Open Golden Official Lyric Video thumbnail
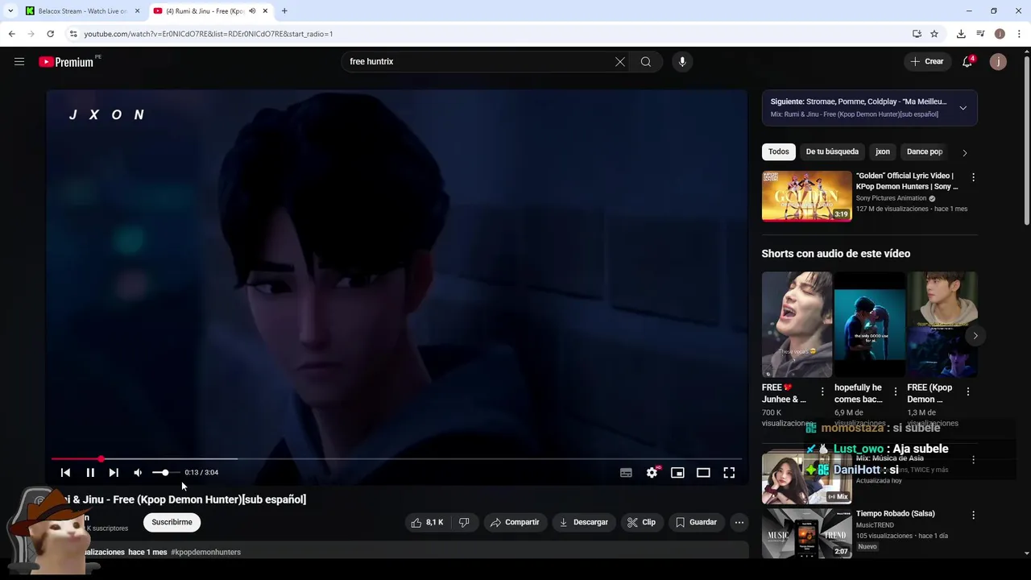 [x=806, y=196]
